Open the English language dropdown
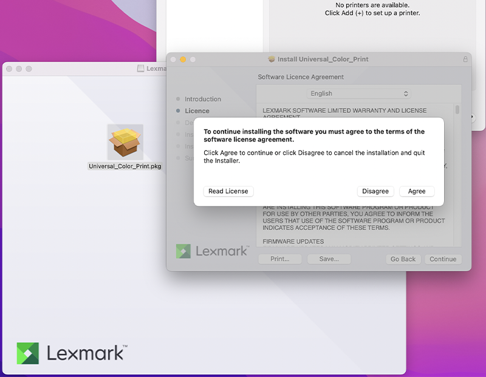The image size is (486, 377). point(358,93)
